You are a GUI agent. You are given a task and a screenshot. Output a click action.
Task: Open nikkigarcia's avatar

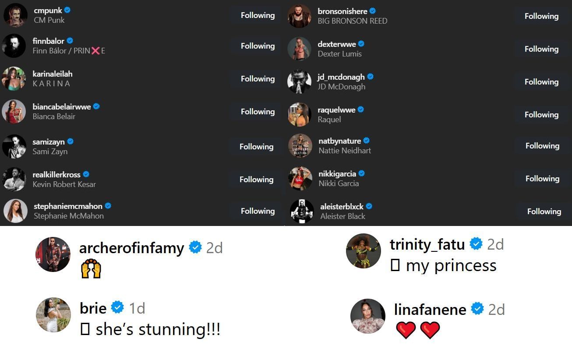300,179
